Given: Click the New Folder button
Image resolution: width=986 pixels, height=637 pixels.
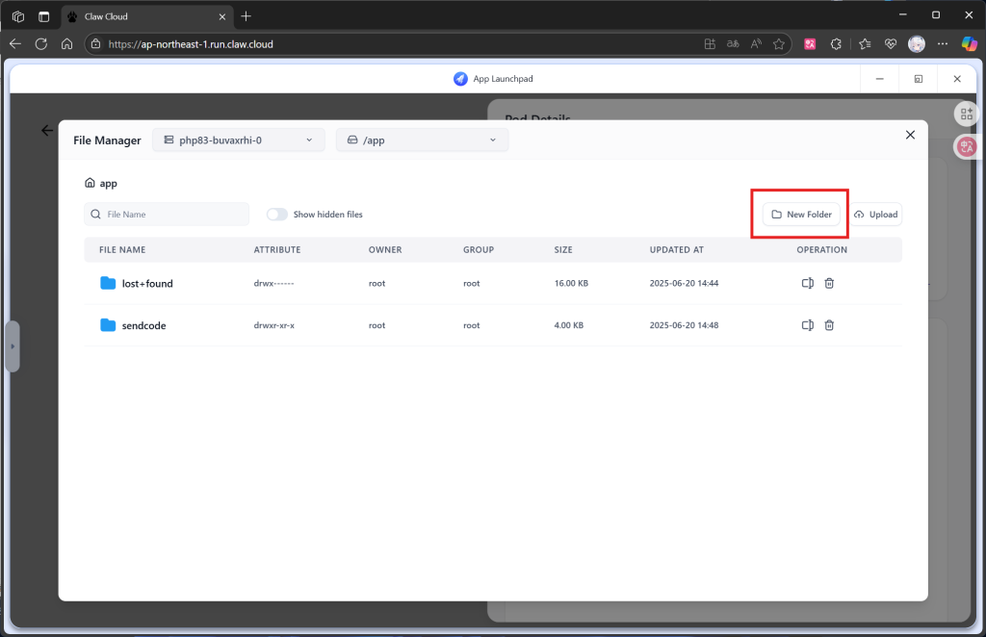Looking at the screenshot, I should 801,215.
